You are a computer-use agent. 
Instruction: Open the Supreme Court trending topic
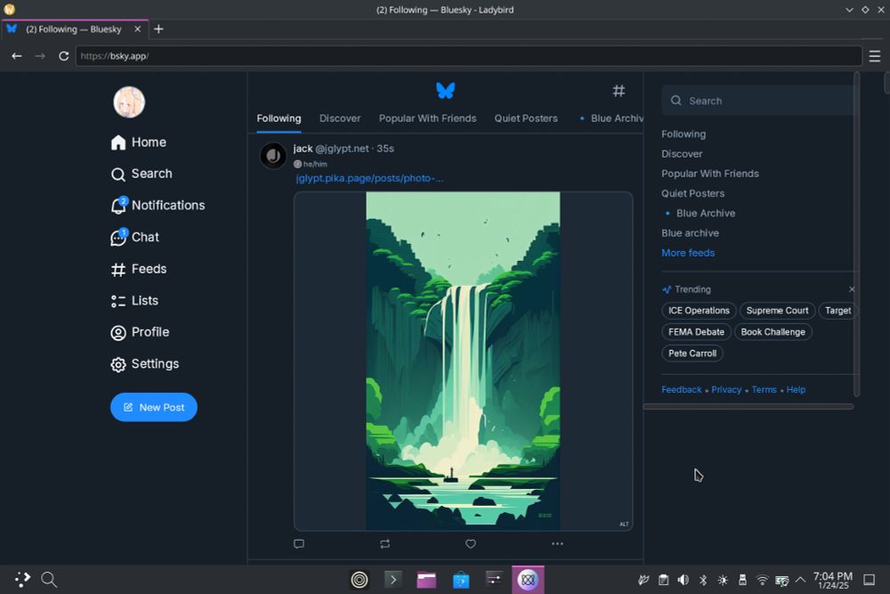pos(777,311)
